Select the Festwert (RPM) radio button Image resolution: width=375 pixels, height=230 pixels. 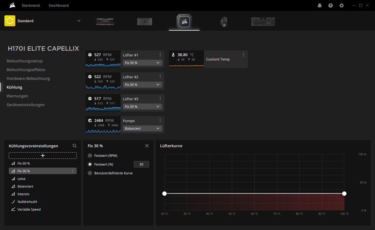90,156
